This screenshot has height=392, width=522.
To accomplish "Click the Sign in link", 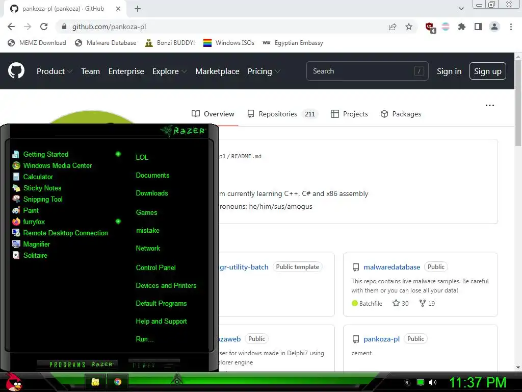I will pos(449,71).
